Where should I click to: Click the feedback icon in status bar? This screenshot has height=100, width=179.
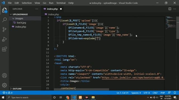(169, 92)
